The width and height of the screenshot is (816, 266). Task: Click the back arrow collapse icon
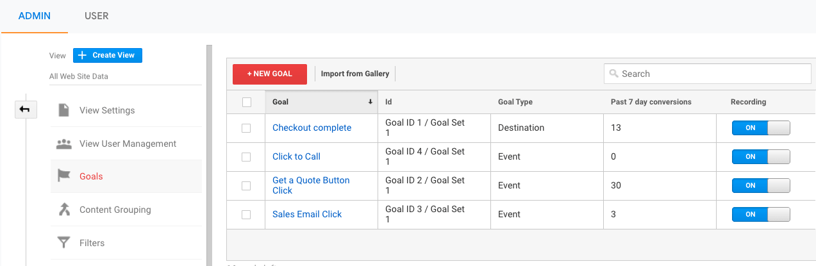coord(24,110)
